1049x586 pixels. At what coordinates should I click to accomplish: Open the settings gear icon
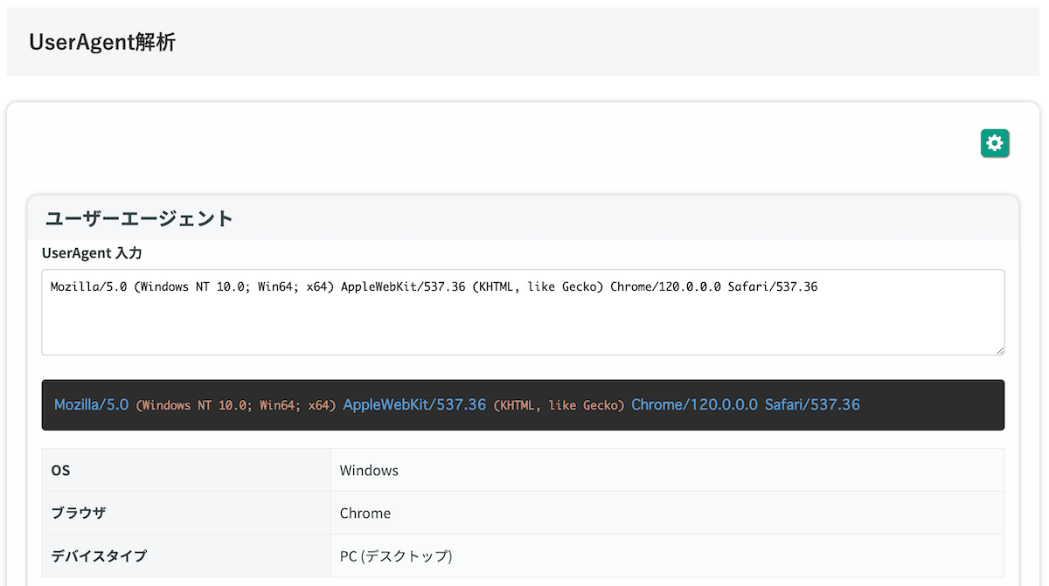click(x=995, y=143)
